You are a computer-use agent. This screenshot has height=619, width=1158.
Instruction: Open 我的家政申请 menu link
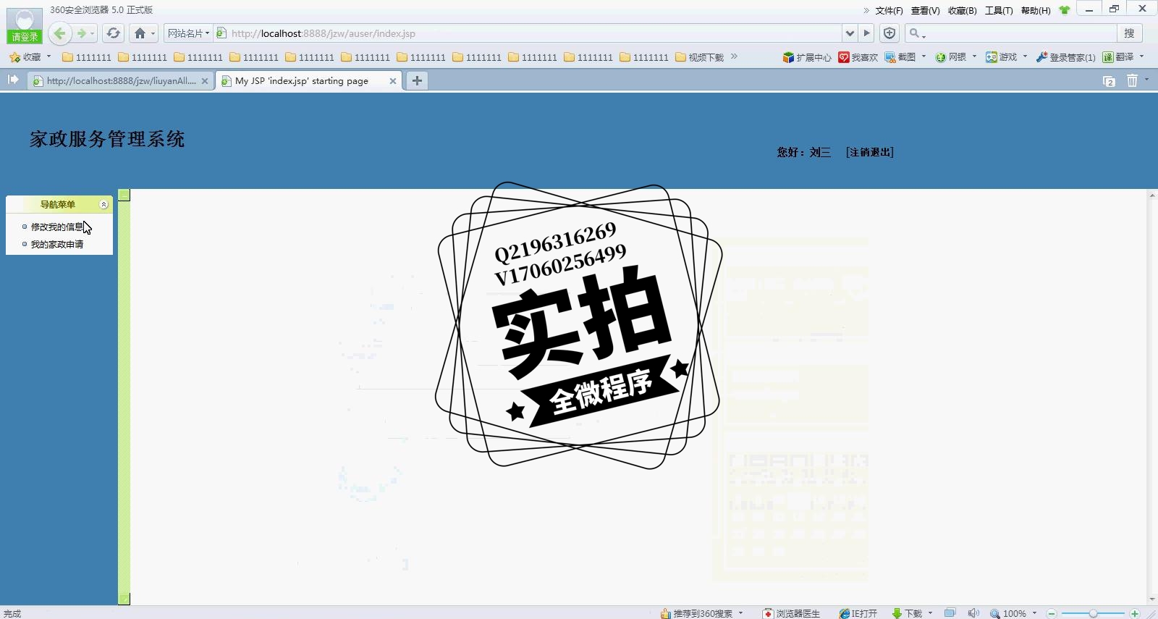(56, 244)
